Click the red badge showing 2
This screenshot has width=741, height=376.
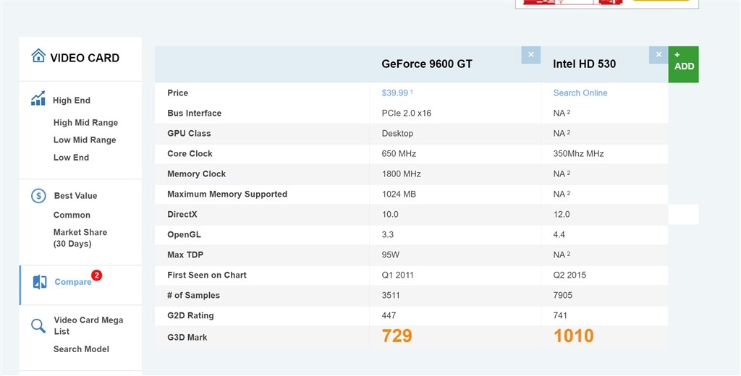tap(96, 275)
